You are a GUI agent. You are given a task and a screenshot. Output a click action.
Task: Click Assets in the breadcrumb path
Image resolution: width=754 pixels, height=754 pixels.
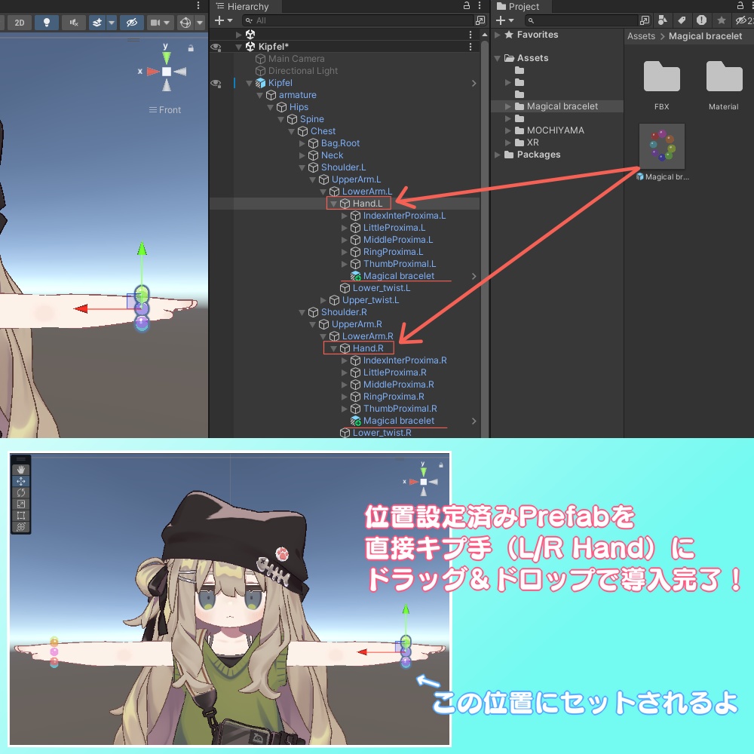[641, 35]
